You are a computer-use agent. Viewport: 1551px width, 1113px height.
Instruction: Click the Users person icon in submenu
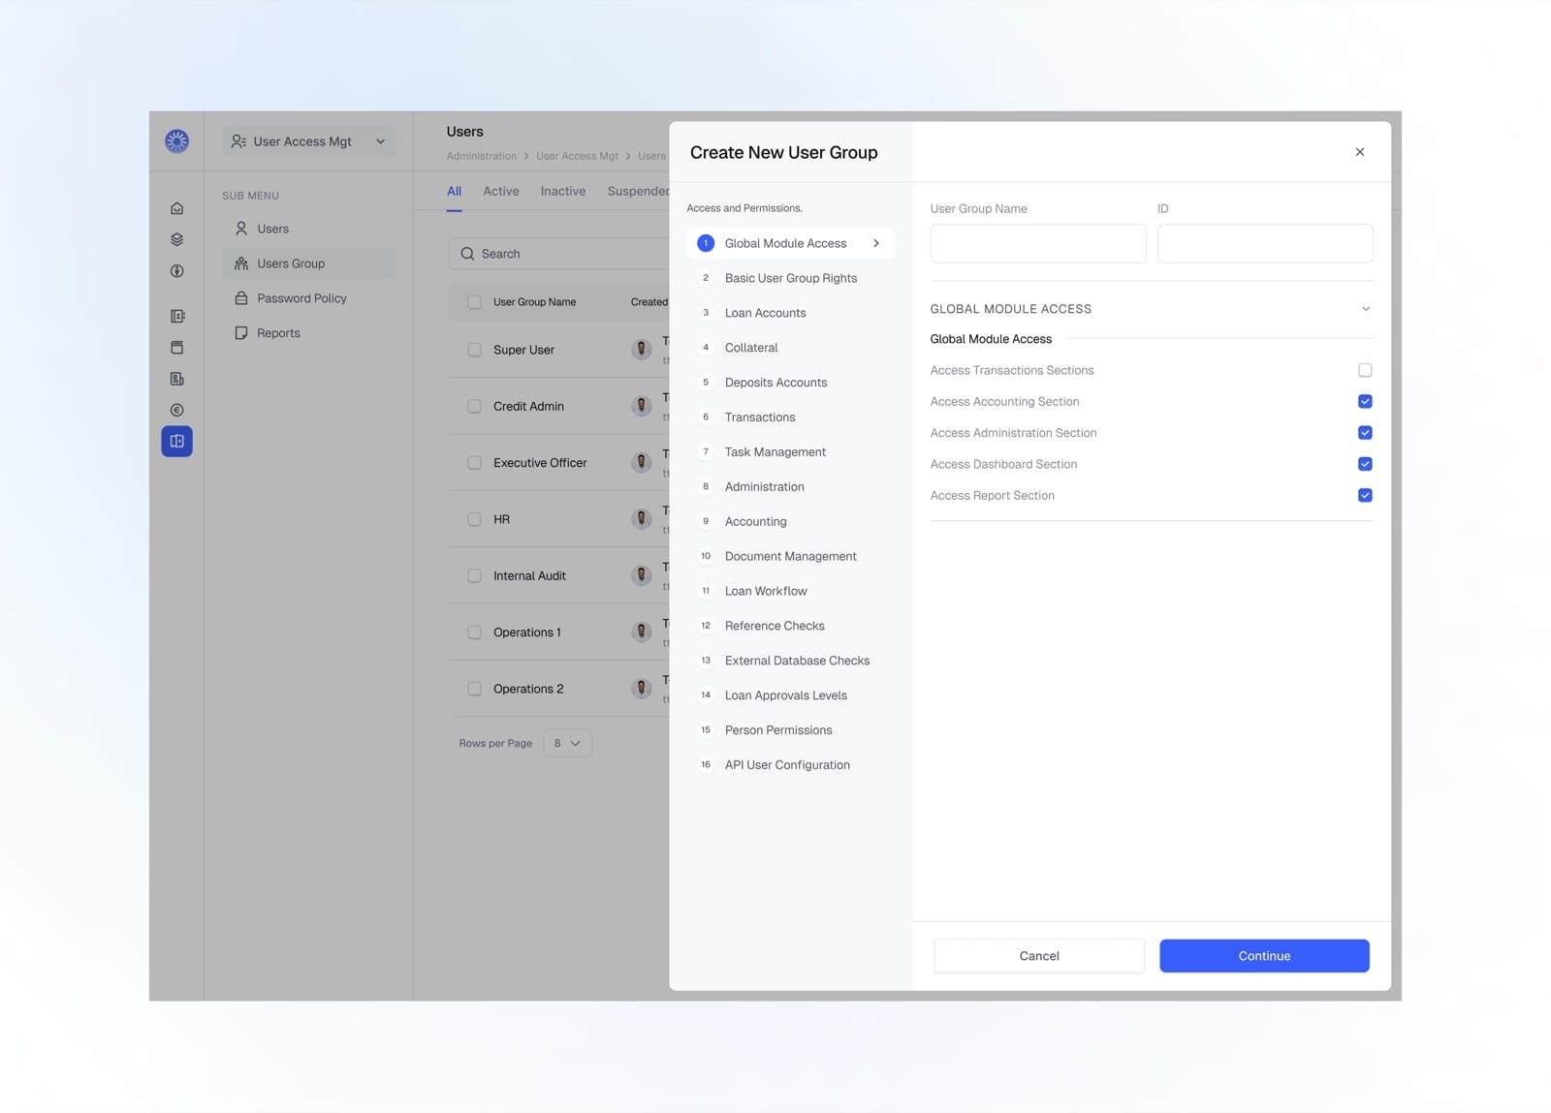tap(241, 229)
